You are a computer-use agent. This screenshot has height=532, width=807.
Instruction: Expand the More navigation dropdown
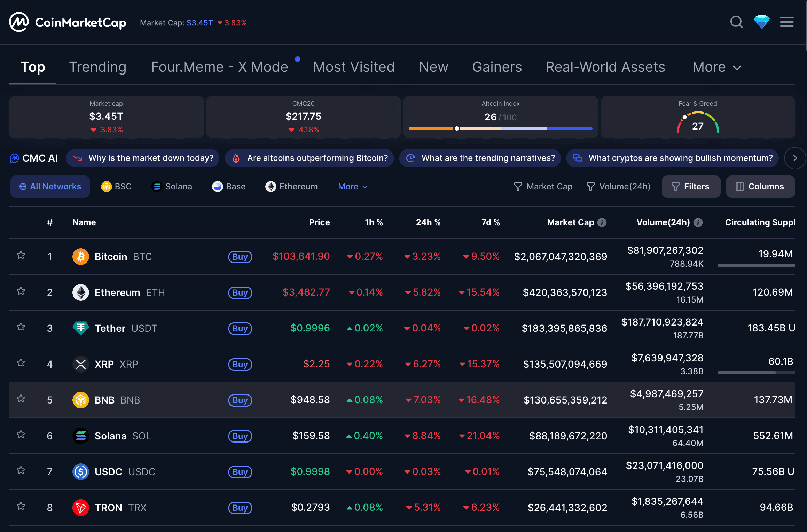pyautogui.click(x=716, y=67)
